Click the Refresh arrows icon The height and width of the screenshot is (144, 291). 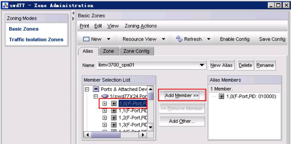(179, 39)
